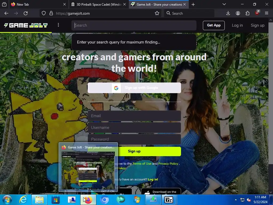The width and height of the screenshot is (273, 205).
Task: Open the Firefox downloads panel
Action: (x=228, y=13)
